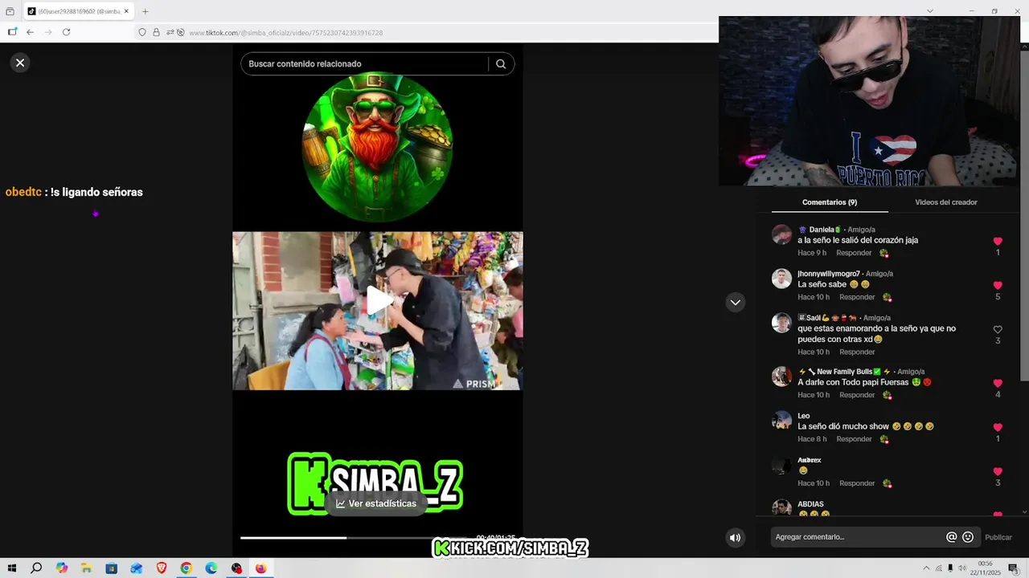This screenshot has height=578, width=1029.
Task: Open the notification center icon
Action: pos(1013,568)
